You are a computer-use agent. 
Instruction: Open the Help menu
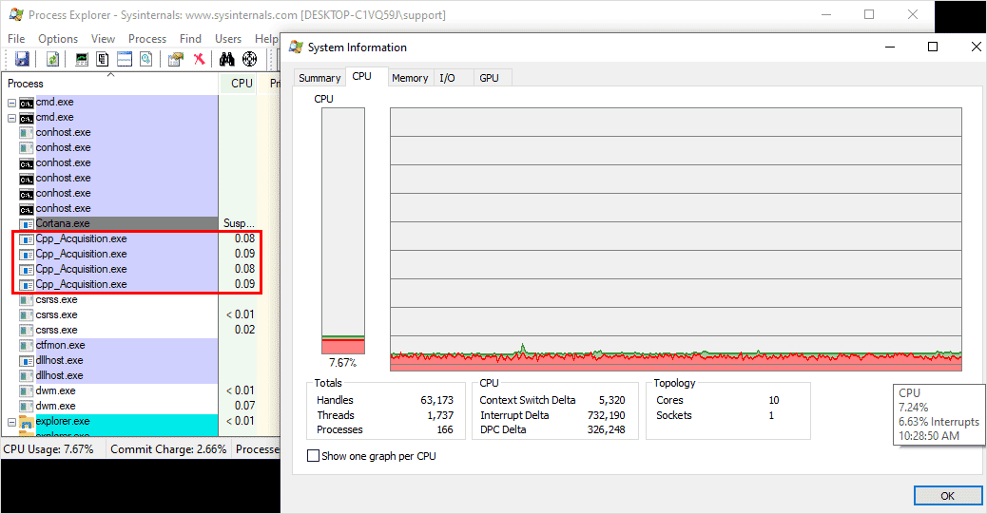pyautogui.click(x=265, y=38)
